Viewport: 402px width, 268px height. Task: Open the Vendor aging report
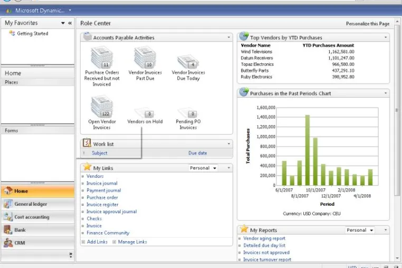(x=264, y=238)
